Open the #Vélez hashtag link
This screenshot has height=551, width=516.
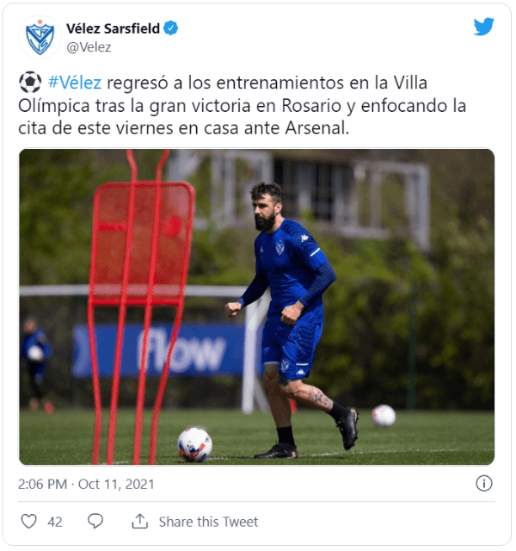click(x=75, y=83)
